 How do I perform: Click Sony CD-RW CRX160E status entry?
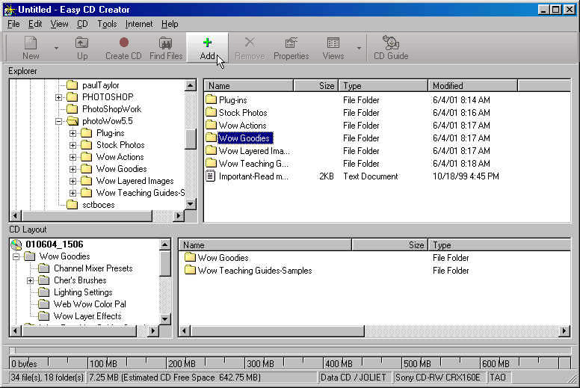(438, 378)
